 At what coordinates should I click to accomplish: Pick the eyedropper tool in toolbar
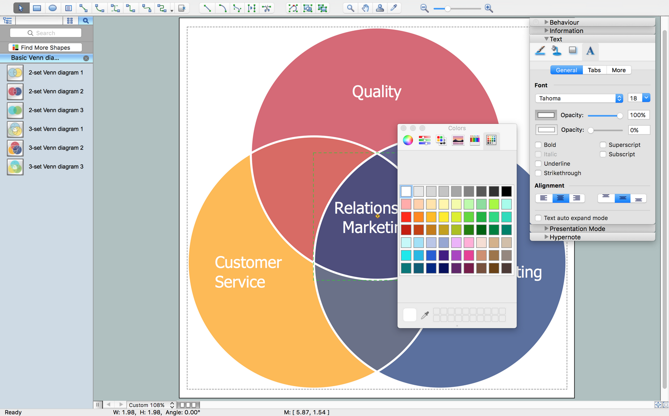(394, 8)
